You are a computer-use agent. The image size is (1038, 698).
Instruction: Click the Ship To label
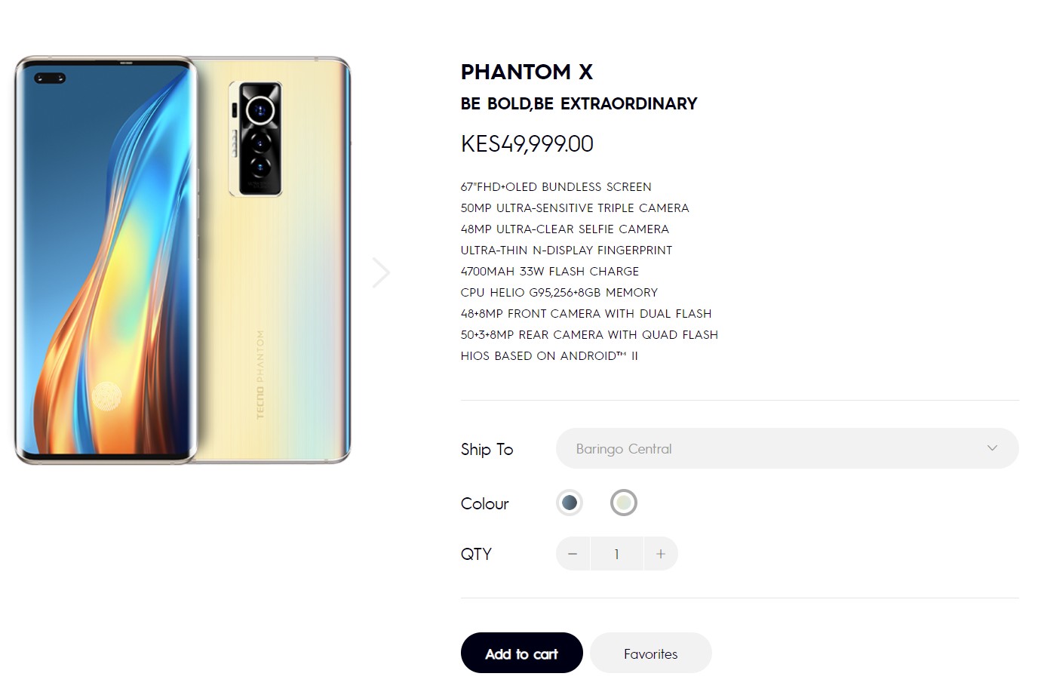487,449
